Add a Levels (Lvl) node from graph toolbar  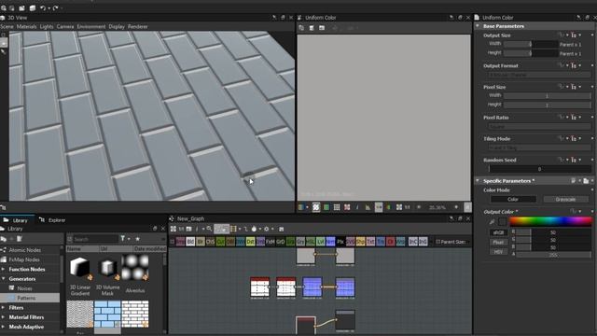[x=320, y=242]
